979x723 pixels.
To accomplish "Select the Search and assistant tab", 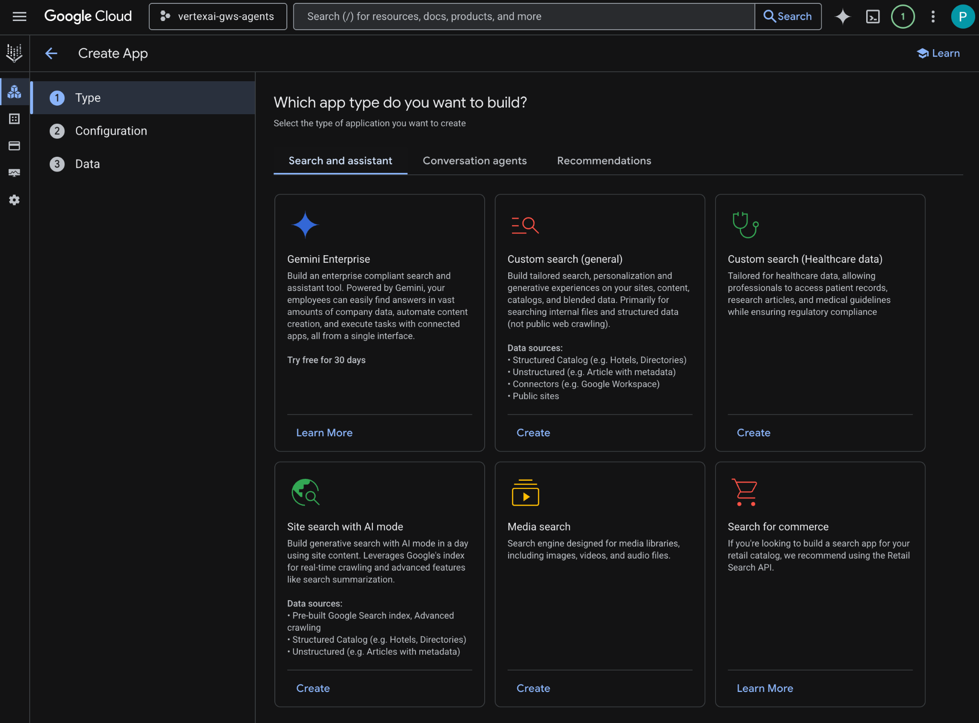I will click(340, 161).
